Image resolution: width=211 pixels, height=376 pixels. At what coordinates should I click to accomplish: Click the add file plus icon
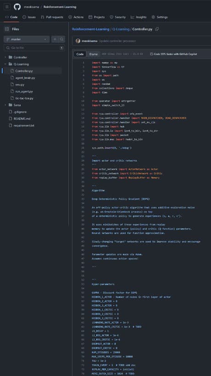coord(55,39)
